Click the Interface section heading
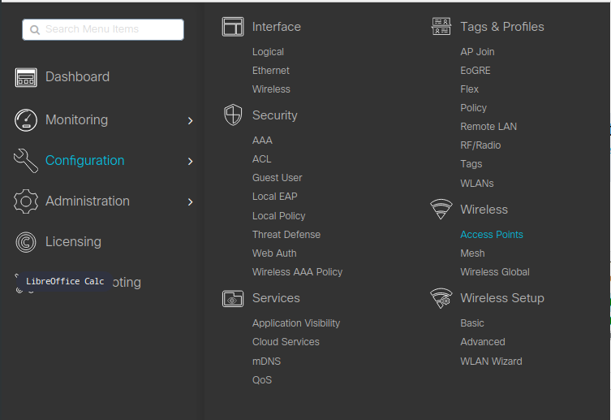 coord(276,27)
